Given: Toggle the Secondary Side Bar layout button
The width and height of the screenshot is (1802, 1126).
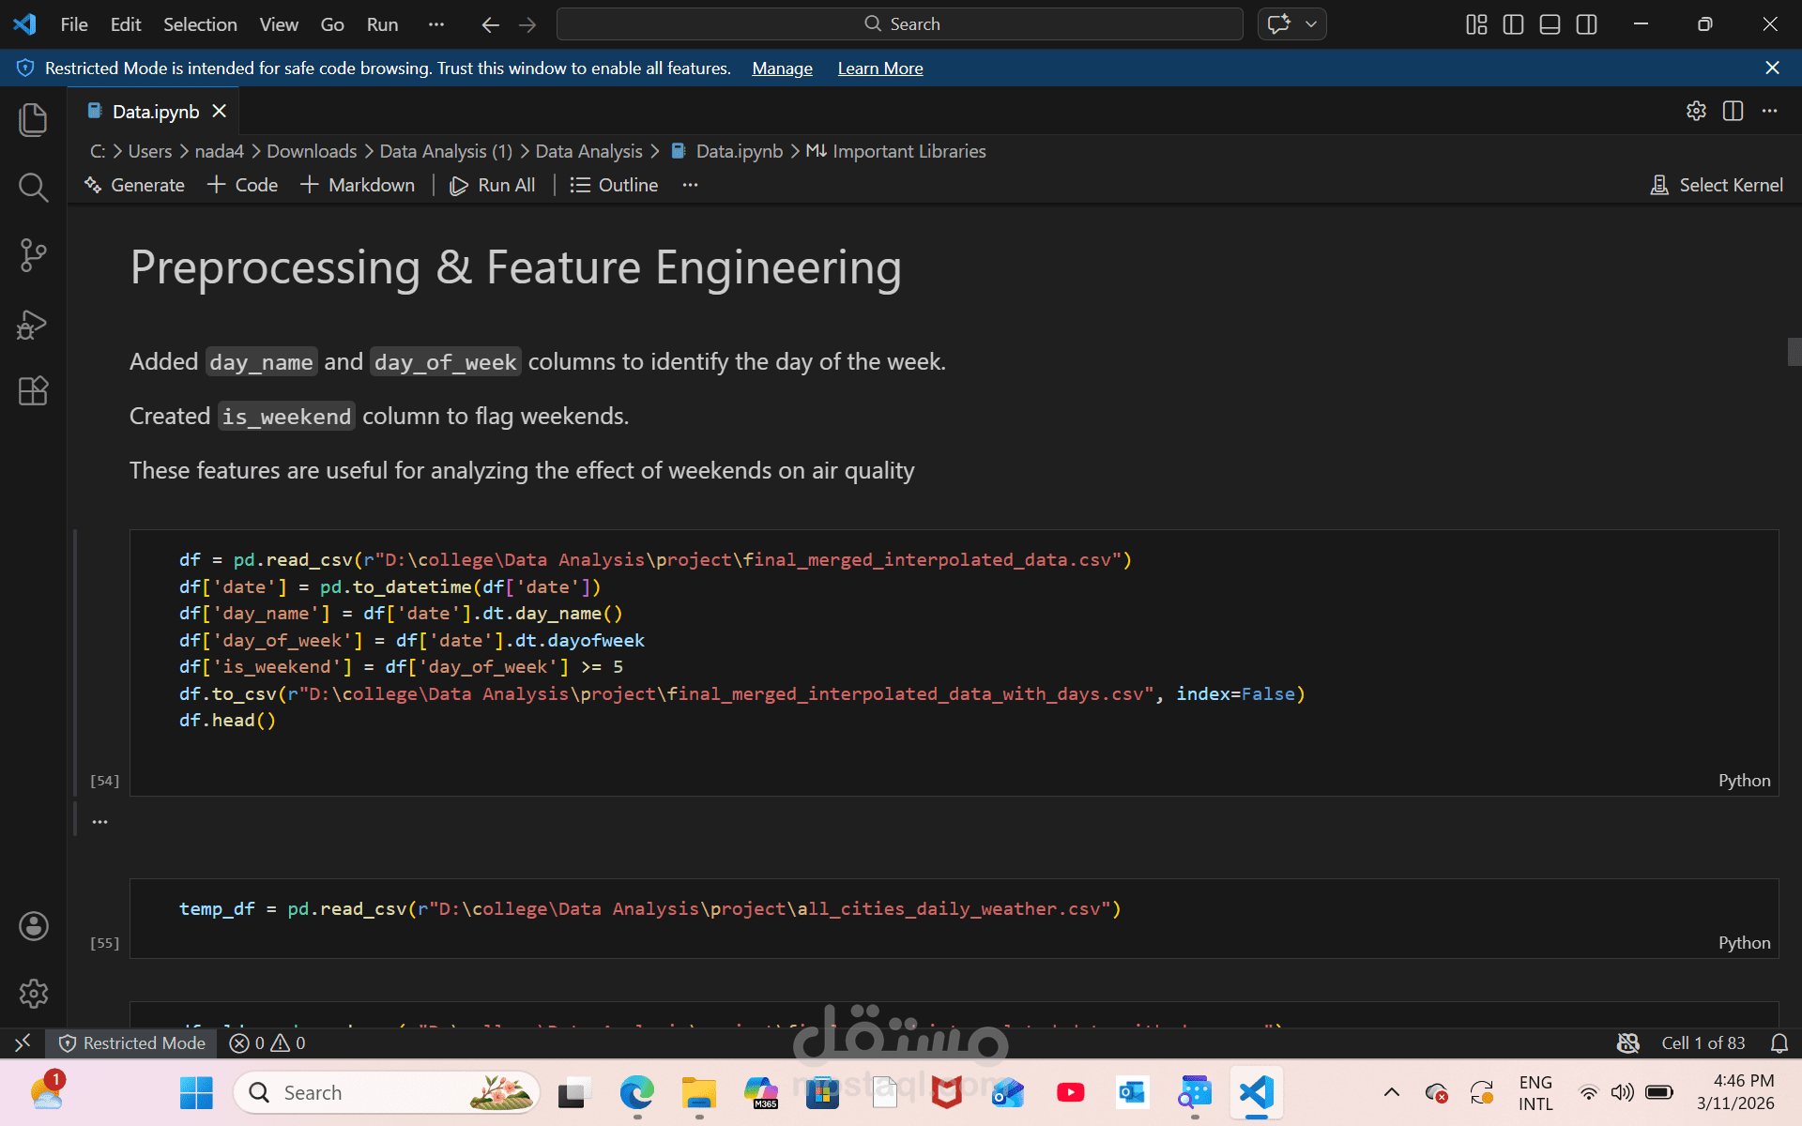Looking at the screenshot, I should (1586, 24).
